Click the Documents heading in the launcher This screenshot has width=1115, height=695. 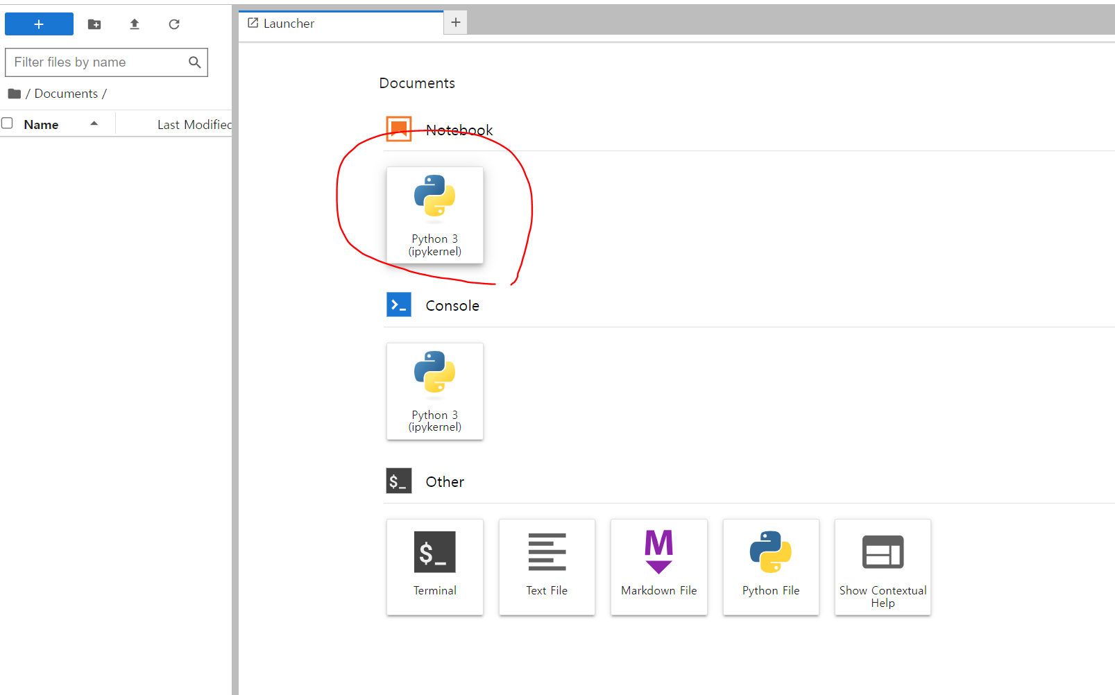[417, 83]
